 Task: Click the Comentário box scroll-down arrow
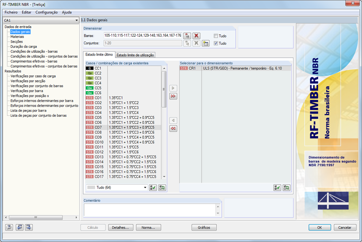point(218,214)
